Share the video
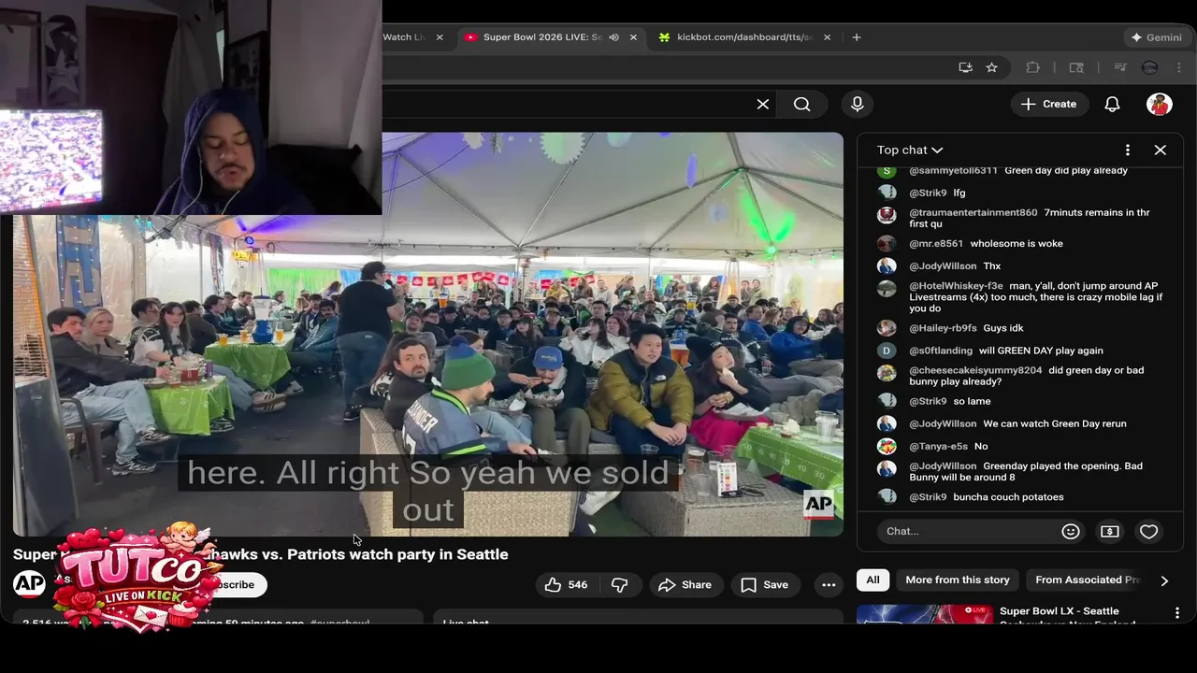Screen dimensions: 1197x673 (x=685, y=584)
